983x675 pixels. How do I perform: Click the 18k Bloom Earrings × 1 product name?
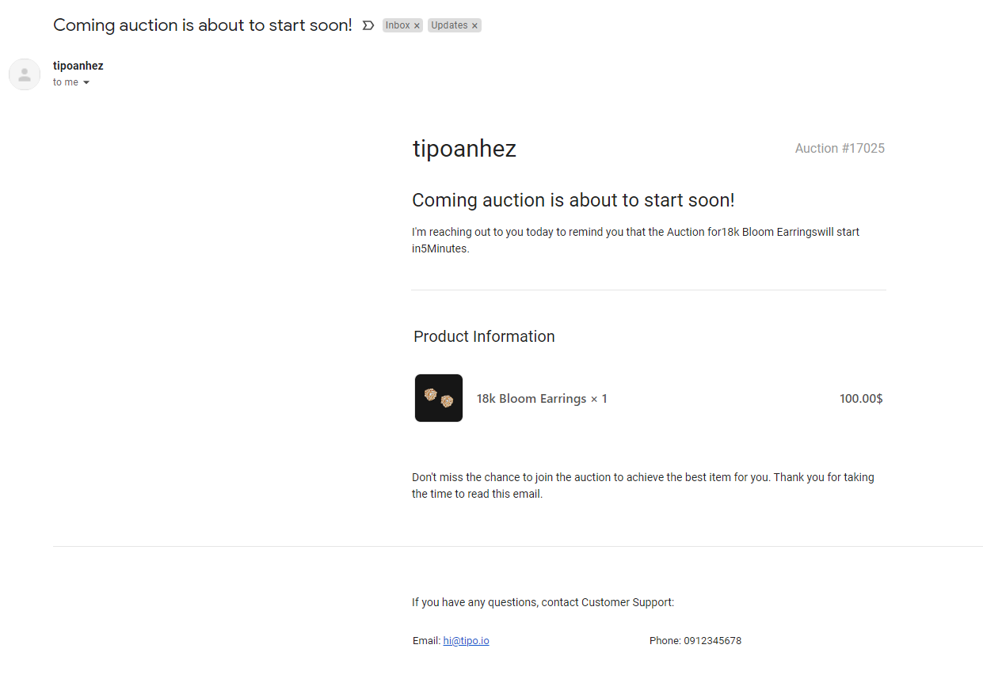tap(542, 399)
